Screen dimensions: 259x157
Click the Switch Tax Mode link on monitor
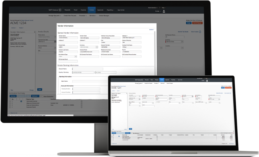[x=183, y=32]
